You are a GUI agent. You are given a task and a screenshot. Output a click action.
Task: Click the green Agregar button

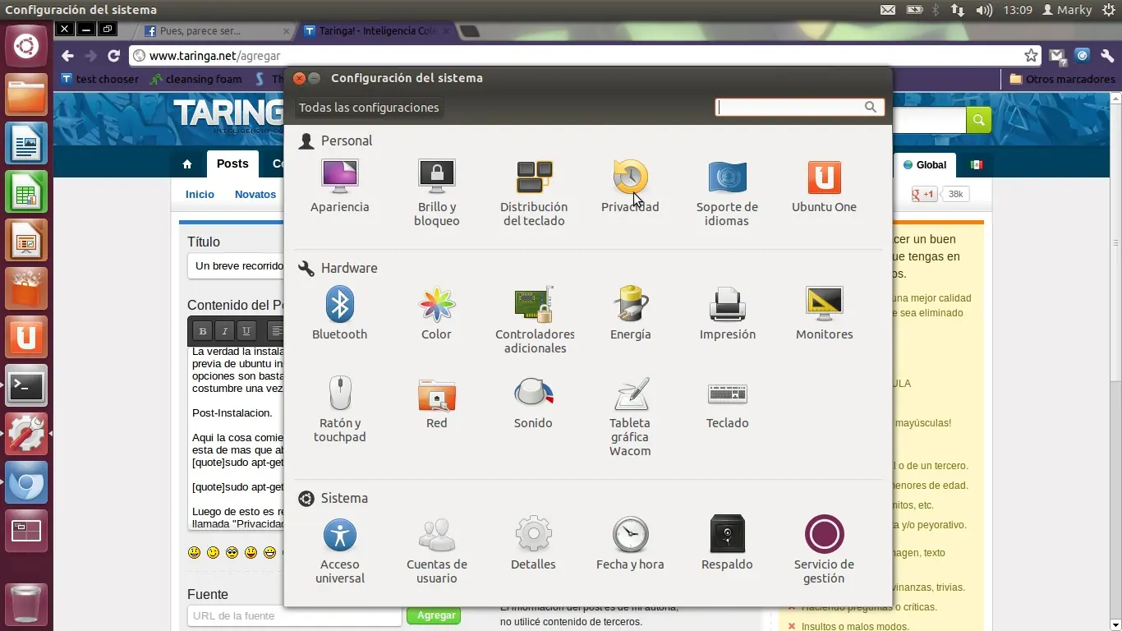[x=434, y=615]
